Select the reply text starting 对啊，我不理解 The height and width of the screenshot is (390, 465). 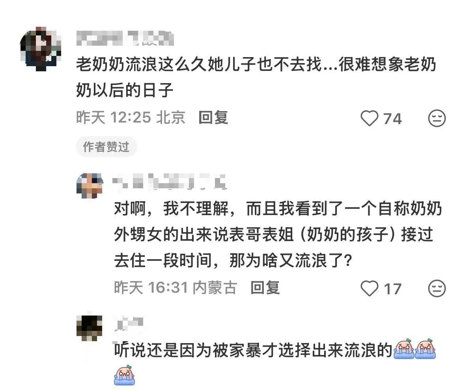coord(278,234)
